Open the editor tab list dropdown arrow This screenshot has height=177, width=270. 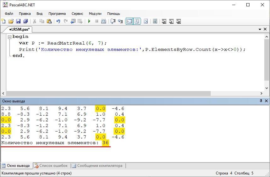click(260, 29)
